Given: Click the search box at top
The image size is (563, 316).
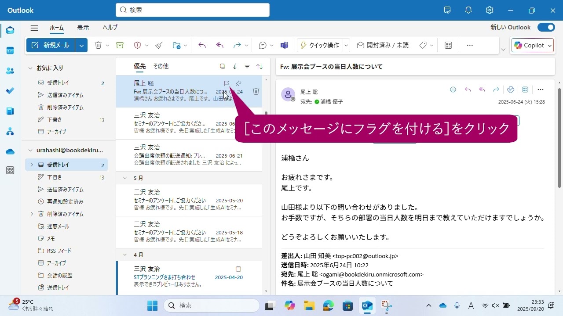Looking at the screenshot, I should [193, 10].
